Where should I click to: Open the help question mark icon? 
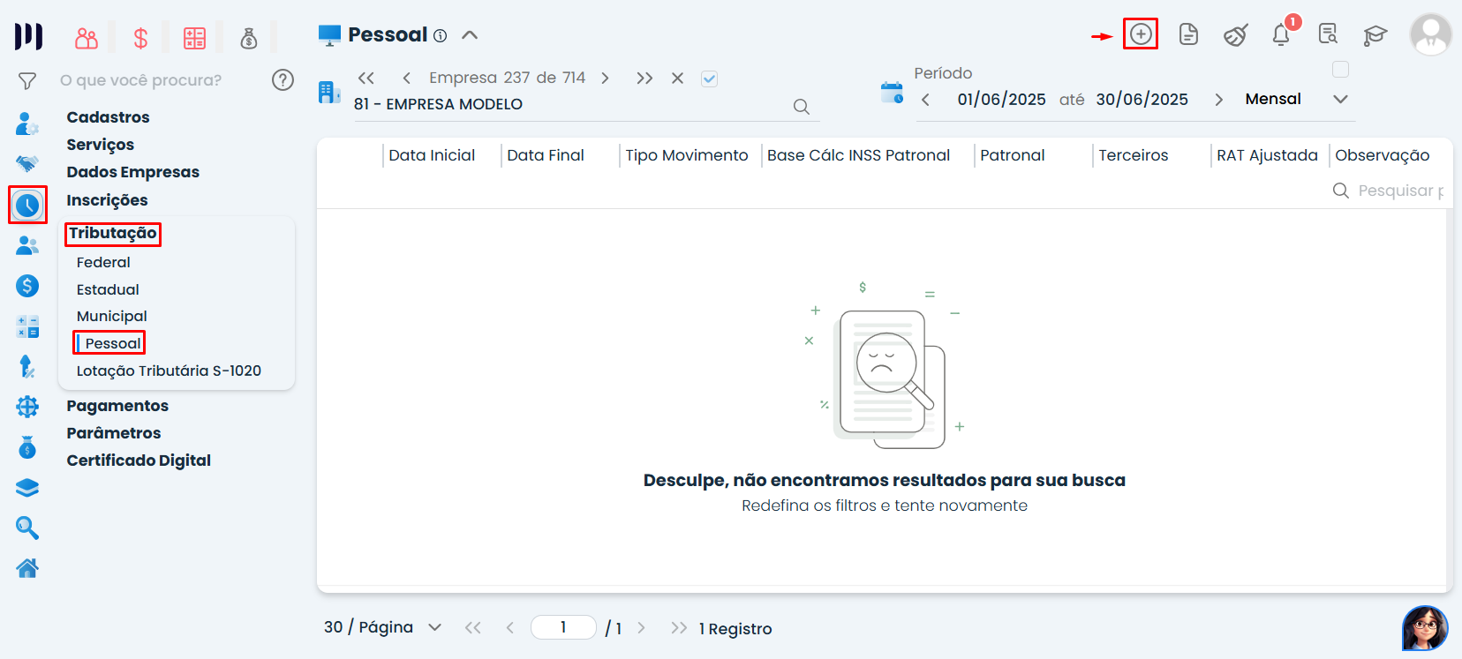(283, 80)
